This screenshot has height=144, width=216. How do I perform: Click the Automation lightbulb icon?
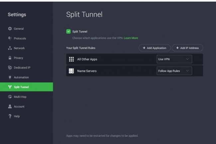[x=10, y=77]
